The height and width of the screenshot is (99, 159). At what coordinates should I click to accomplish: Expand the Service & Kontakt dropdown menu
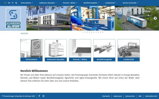[x=130, y=3]
